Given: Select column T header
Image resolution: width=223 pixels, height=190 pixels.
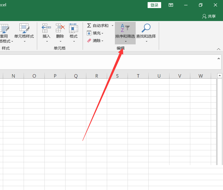Looking at the screenshot, I should [x=138, y=76].
